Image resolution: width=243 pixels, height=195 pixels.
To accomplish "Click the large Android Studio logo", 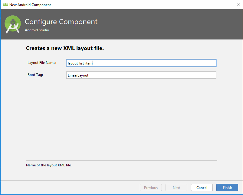I will click(13, 24).
